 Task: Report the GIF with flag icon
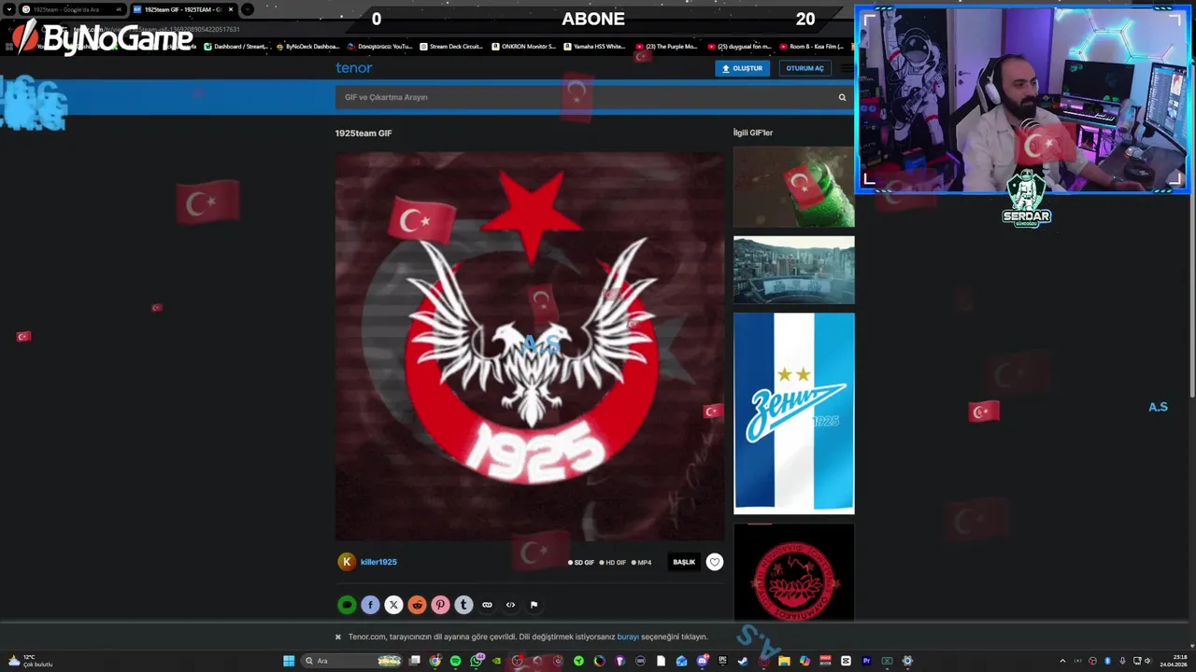[x=534, y=605]
